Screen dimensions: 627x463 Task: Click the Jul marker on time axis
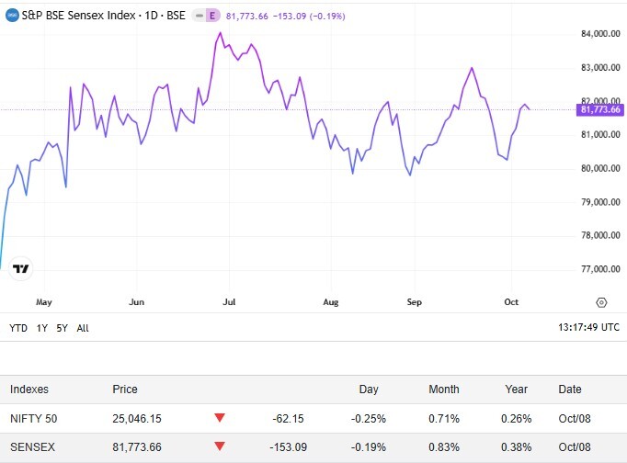pyautogui.click(x=230, y=301)
